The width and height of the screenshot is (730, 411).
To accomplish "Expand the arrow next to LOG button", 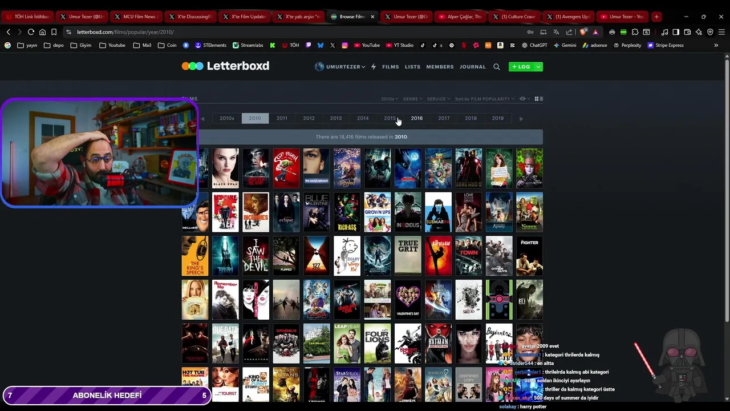I will (538, 67).
